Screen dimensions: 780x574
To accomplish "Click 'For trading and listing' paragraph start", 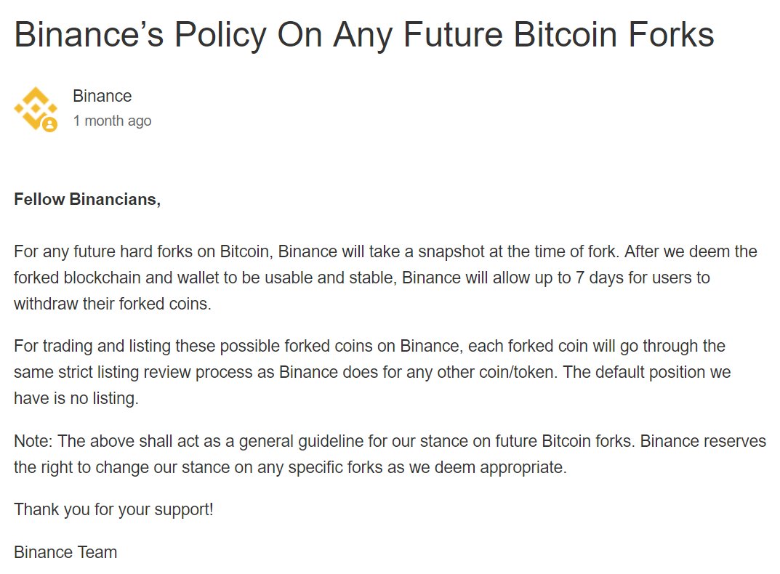I will (x=92, y=346).
